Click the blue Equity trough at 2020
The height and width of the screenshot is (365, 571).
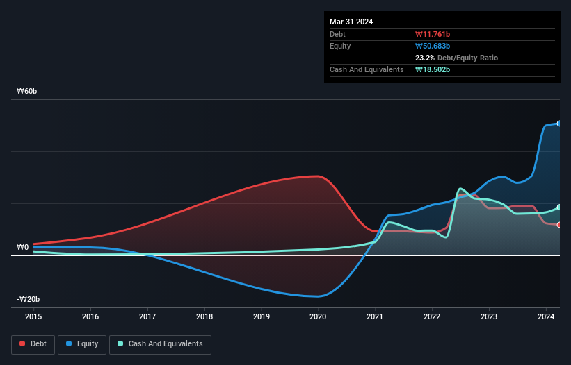318,296
